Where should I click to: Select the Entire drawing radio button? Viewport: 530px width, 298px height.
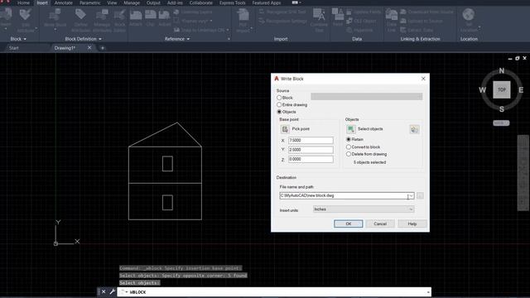tap(279, 105)
